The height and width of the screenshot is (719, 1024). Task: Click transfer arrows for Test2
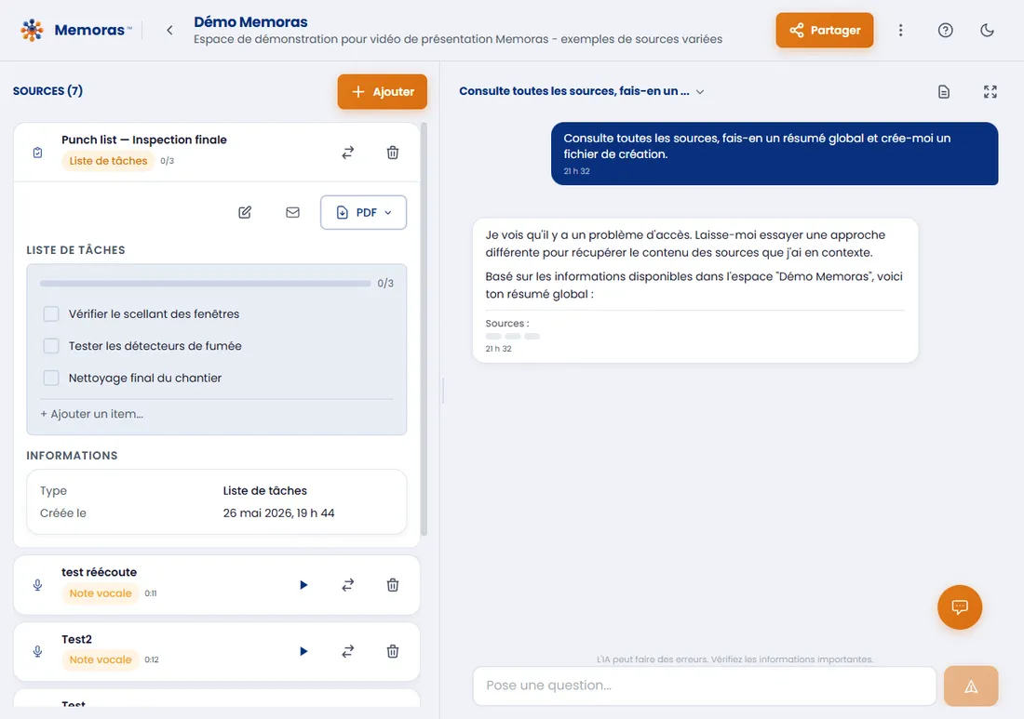(348, 651)
